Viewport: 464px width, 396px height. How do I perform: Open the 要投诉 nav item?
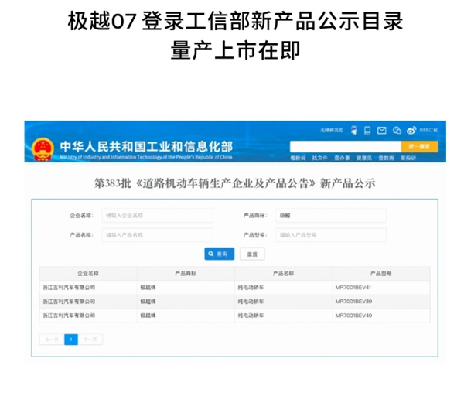[408, 158]
